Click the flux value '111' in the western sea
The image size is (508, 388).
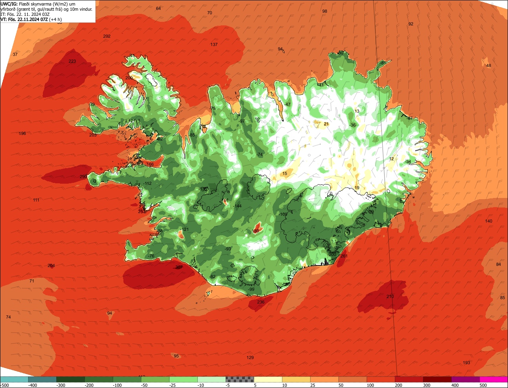click(36, 200)
